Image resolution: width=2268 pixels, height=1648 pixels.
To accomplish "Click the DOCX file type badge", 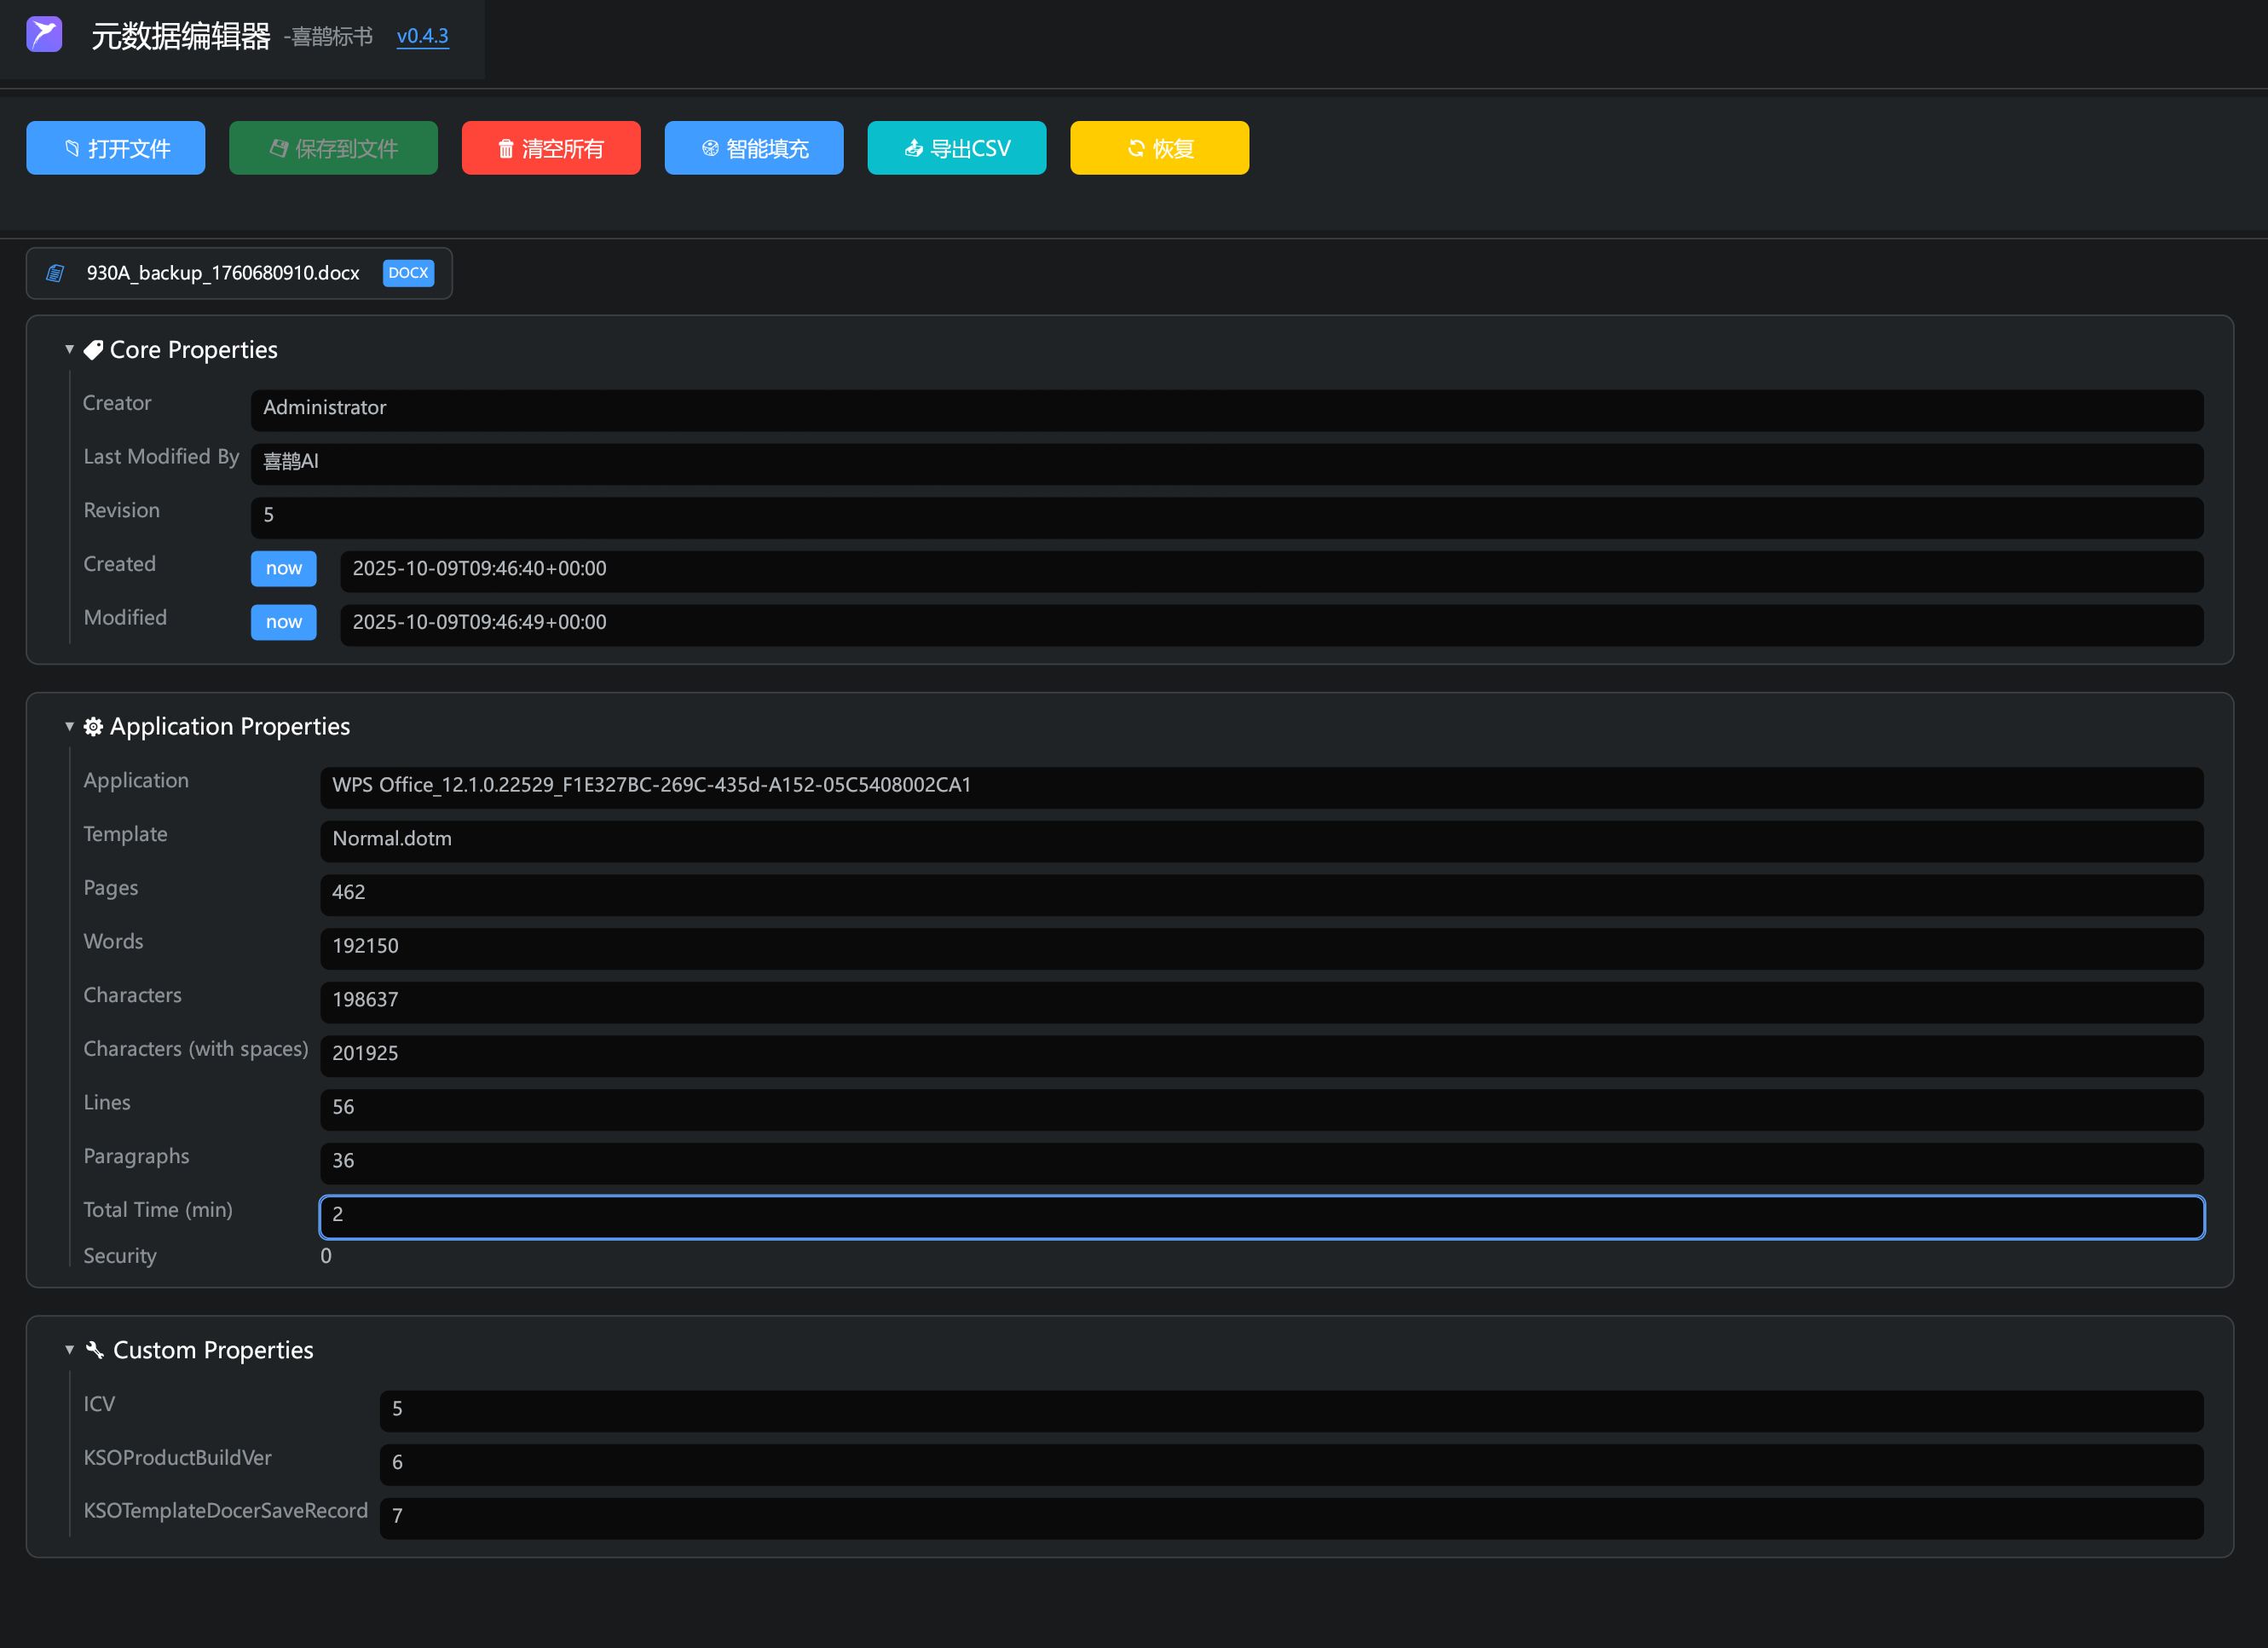I will [408, 273].
